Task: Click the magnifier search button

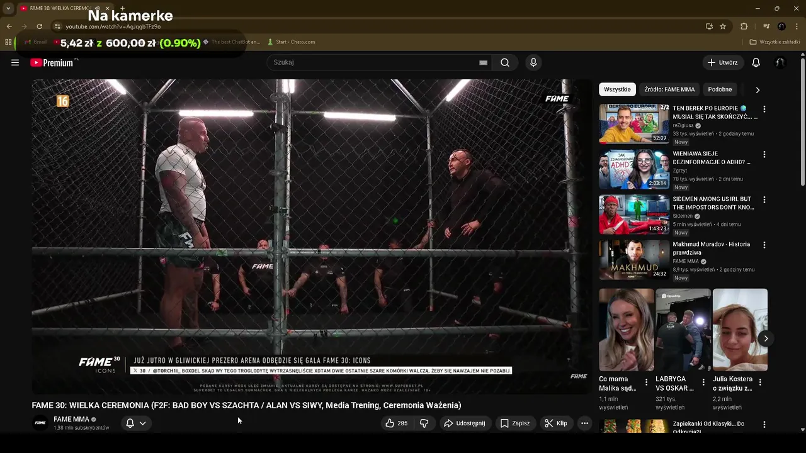Action: coord(505,62)
